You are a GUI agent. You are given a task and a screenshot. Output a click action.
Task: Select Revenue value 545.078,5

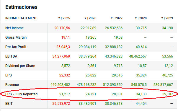pyautogui.click(x=139, y=84)
